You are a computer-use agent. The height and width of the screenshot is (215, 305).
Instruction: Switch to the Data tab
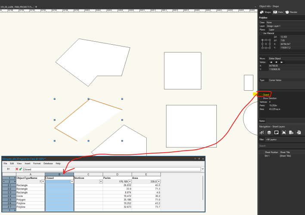pos(278,12)
